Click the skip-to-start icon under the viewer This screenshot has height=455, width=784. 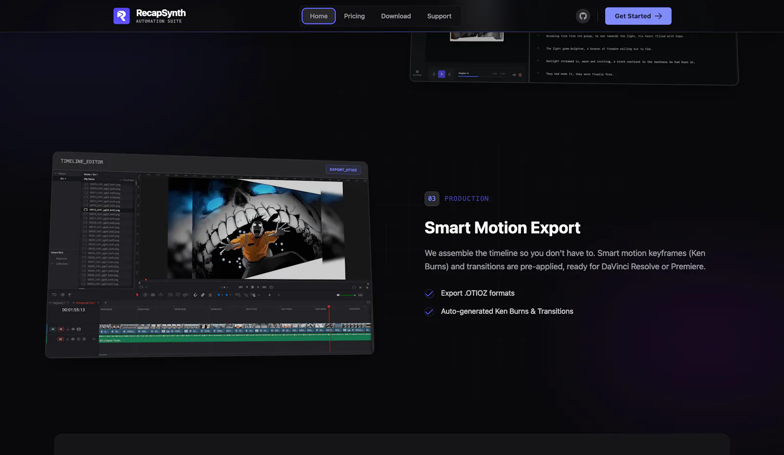(241, 287)
